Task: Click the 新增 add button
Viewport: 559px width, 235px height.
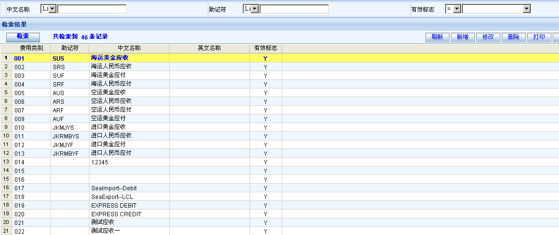Action: click(x=462, y=37)
